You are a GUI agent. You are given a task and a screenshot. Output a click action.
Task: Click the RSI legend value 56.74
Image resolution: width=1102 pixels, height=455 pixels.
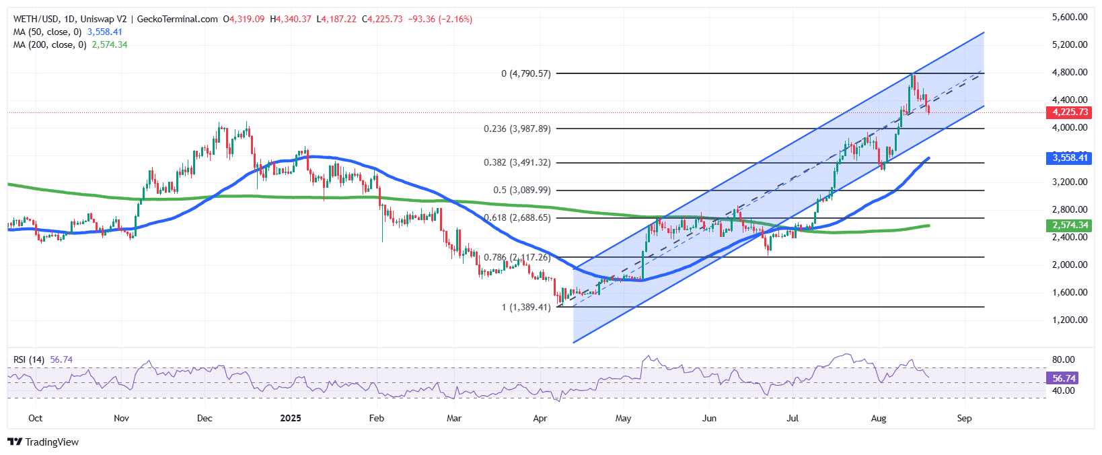[61, 359]
